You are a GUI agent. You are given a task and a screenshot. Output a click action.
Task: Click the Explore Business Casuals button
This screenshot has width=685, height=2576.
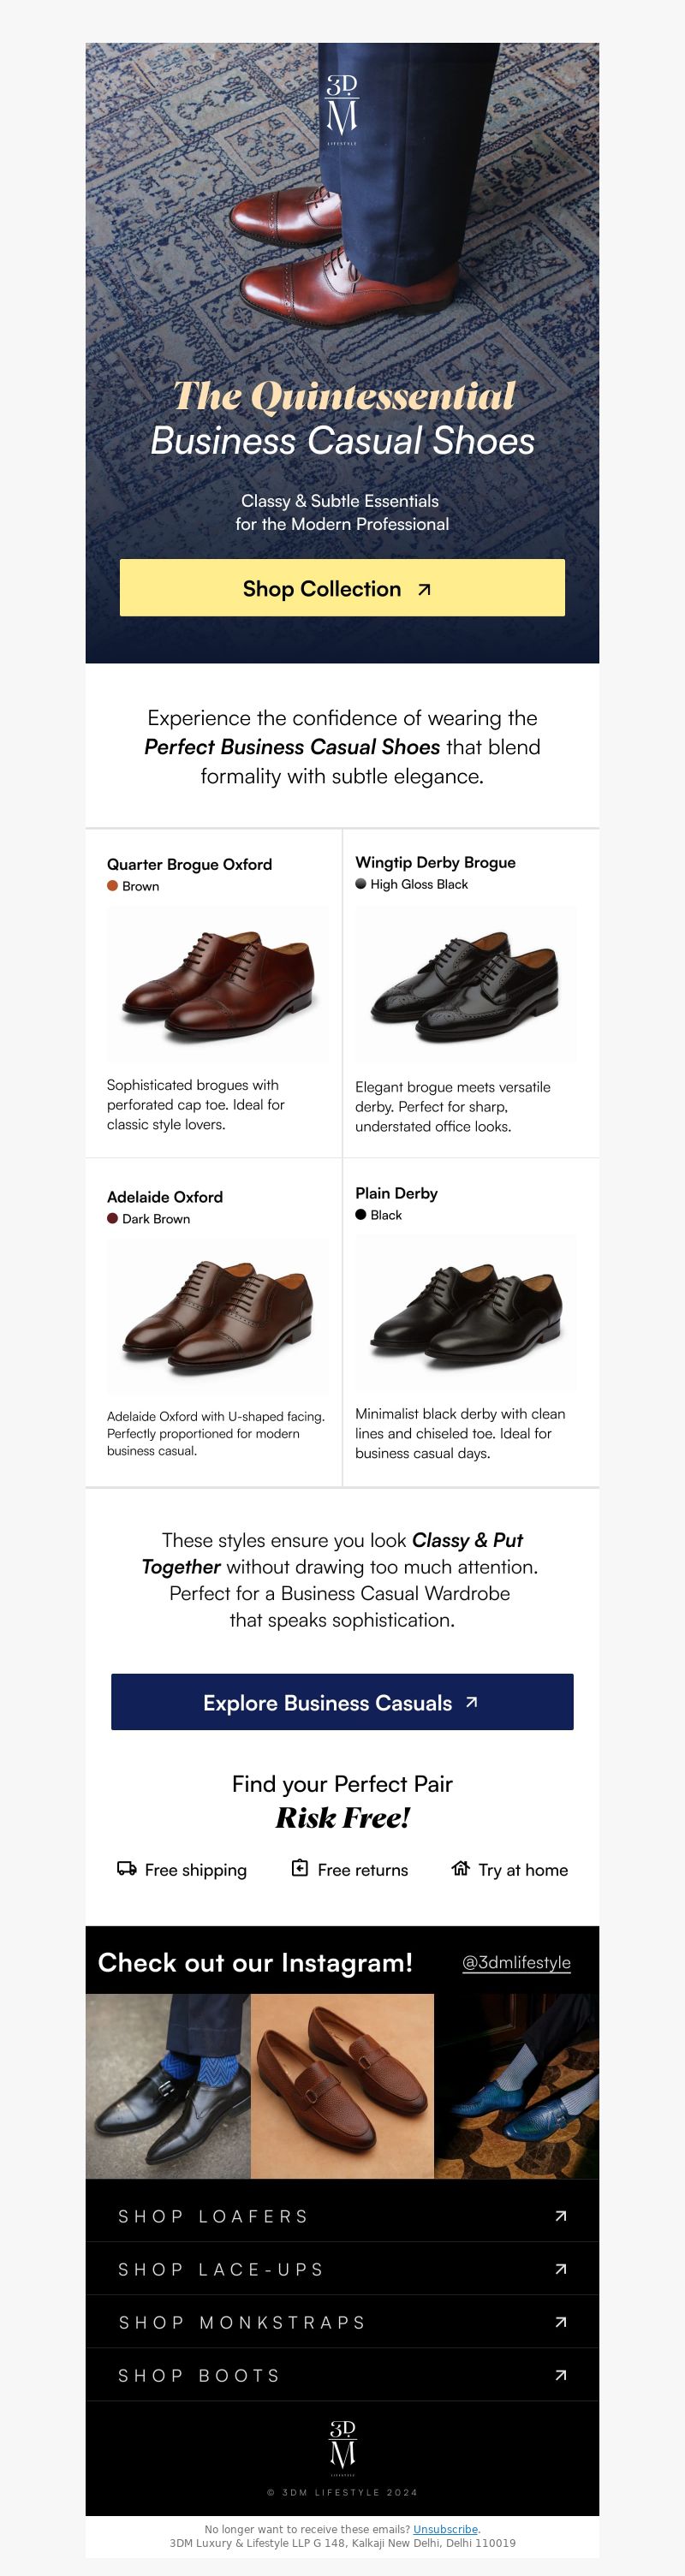coord(342,1702)
